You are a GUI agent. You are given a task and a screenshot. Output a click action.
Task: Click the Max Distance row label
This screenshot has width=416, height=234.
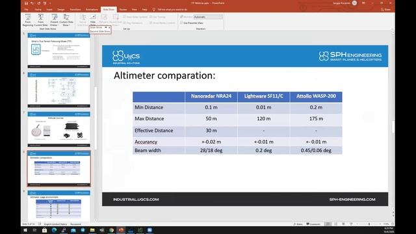tap(149, 118)
